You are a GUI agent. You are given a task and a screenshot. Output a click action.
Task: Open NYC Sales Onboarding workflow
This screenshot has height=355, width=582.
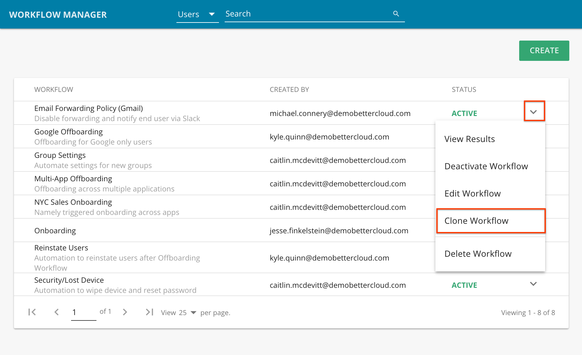tap(73, 202)
